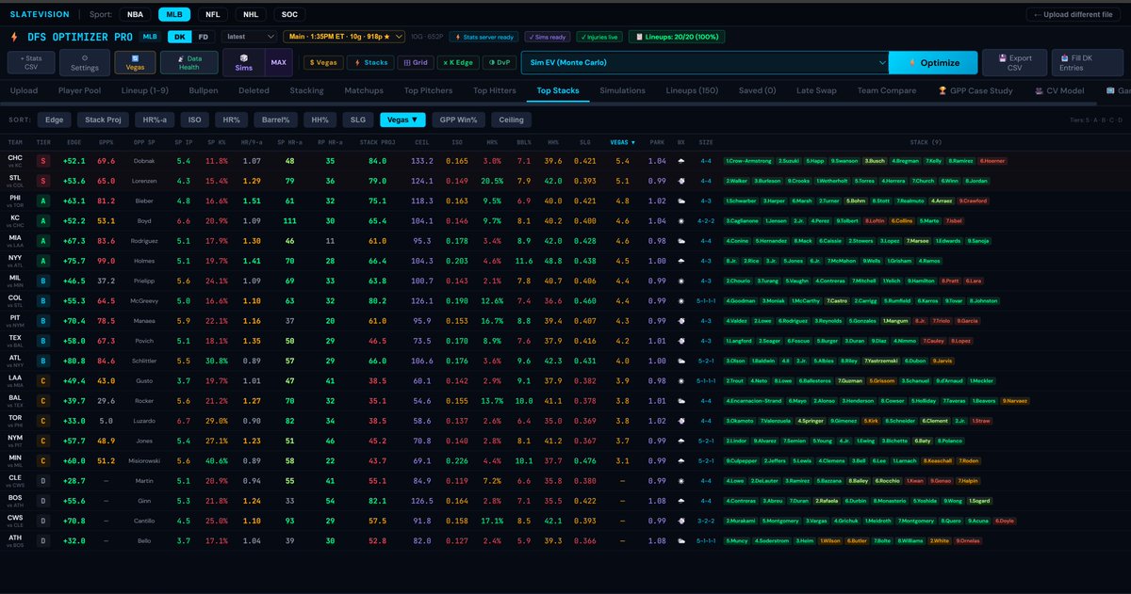Viewport: 1131px width, 594px height.
Task: Sort by the active Vegas ▼ pill
Action: pos(402,120)
